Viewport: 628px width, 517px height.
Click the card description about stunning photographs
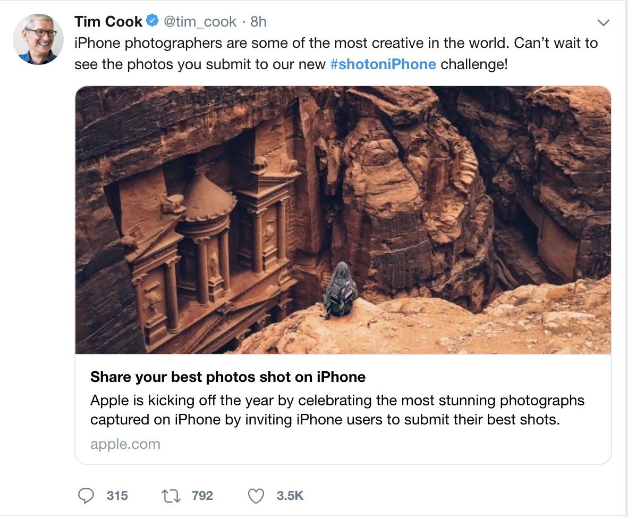(x=337, y=410)
